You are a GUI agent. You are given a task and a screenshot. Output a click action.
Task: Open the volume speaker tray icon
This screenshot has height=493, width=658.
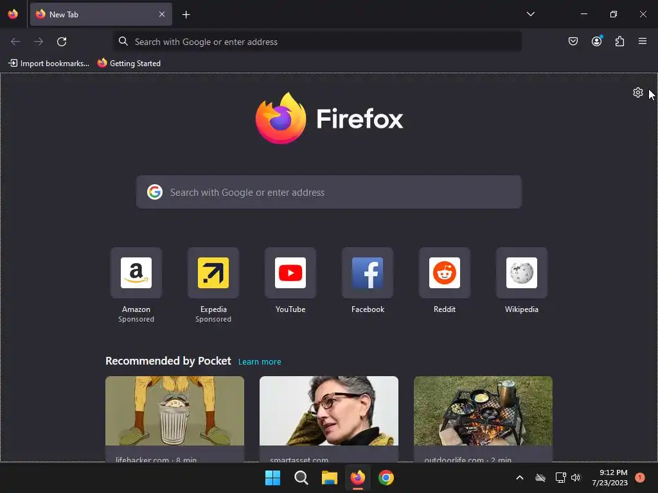576,478
